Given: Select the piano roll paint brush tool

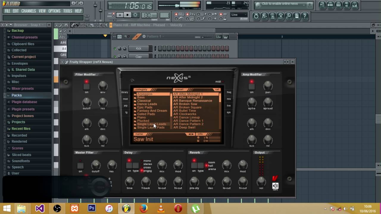Looking at the screenshot, I should click(77, 25).
